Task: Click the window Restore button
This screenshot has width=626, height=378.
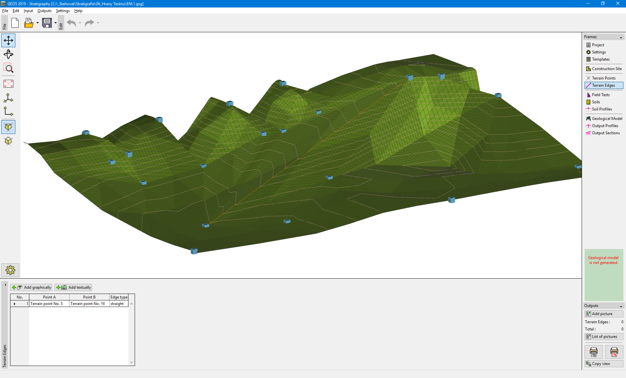Action: pyautogui.click(x=603, y=4)
